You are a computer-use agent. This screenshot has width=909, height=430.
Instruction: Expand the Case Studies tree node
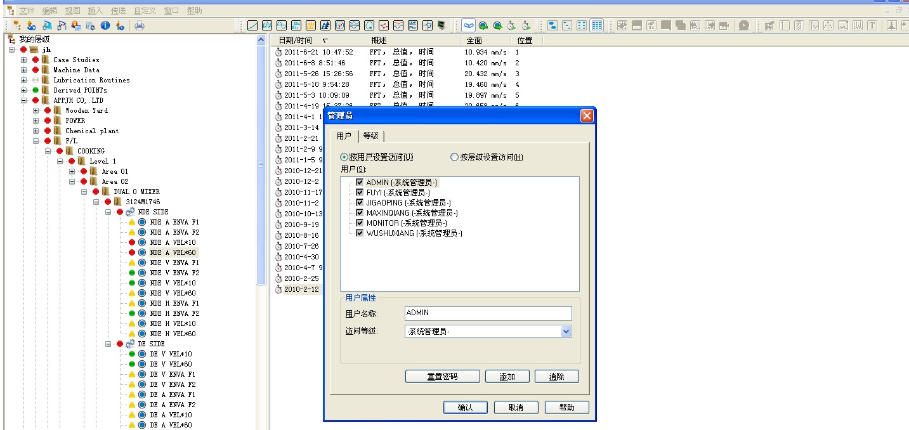pyautogui.click(x=24, y=60)
